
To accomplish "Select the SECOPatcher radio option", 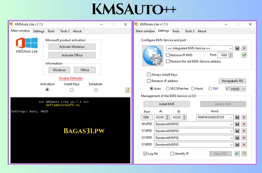I will pos(168,88).
